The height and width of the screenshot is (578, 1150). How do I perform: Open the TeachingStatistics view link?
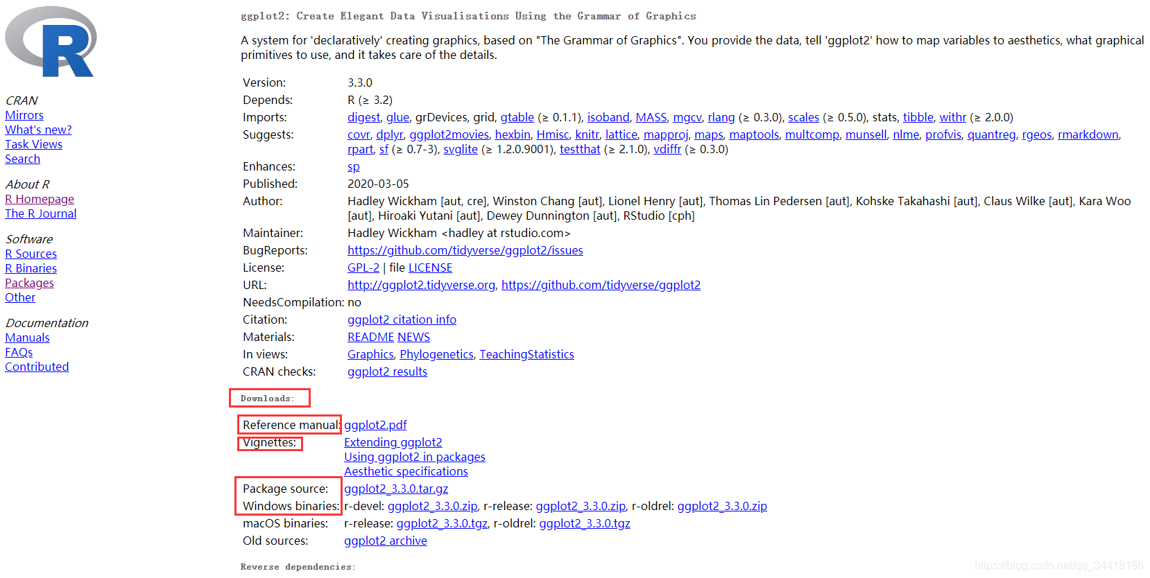click(x=526, y=354)
